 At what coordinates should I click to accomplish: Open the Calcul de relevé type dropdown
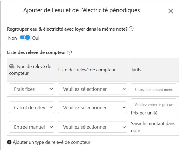(x=32, y=107)
